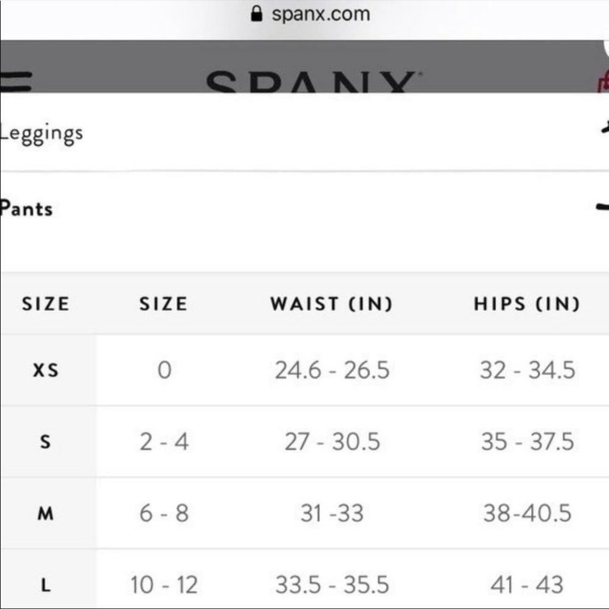
Task: Click the arrow beside Leggings
Action: 605,128
